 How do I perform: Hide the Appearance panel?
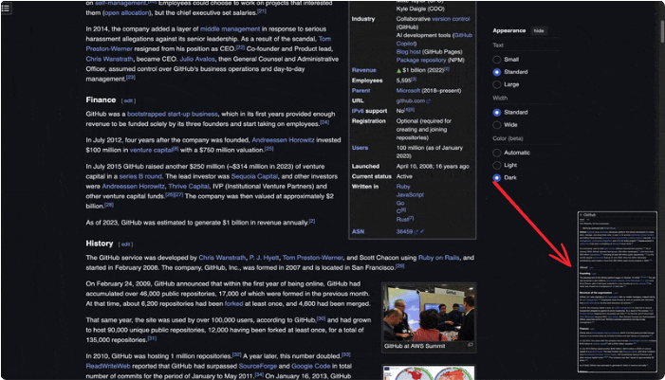(x=539, y=30)
